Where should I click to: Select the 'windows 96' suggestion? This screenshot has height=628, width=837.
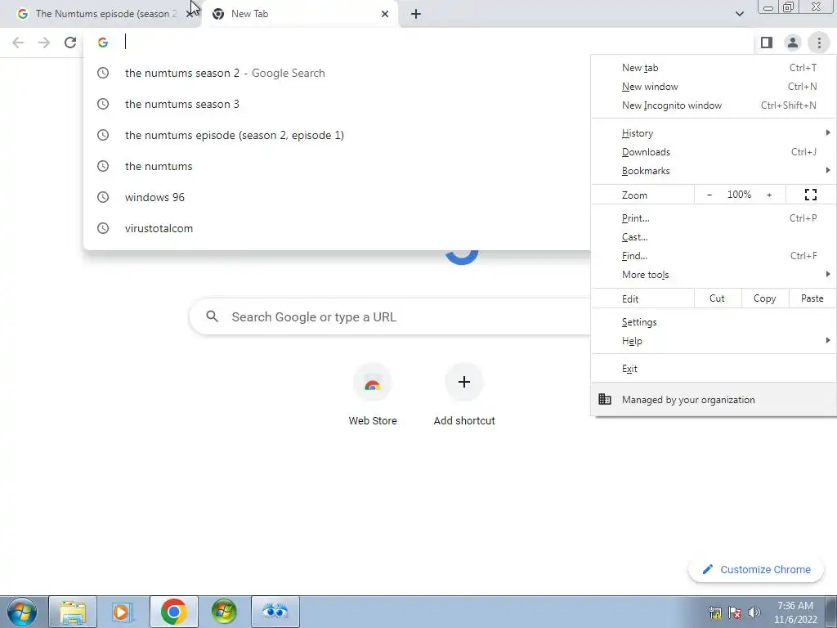[x=337, y=197]
